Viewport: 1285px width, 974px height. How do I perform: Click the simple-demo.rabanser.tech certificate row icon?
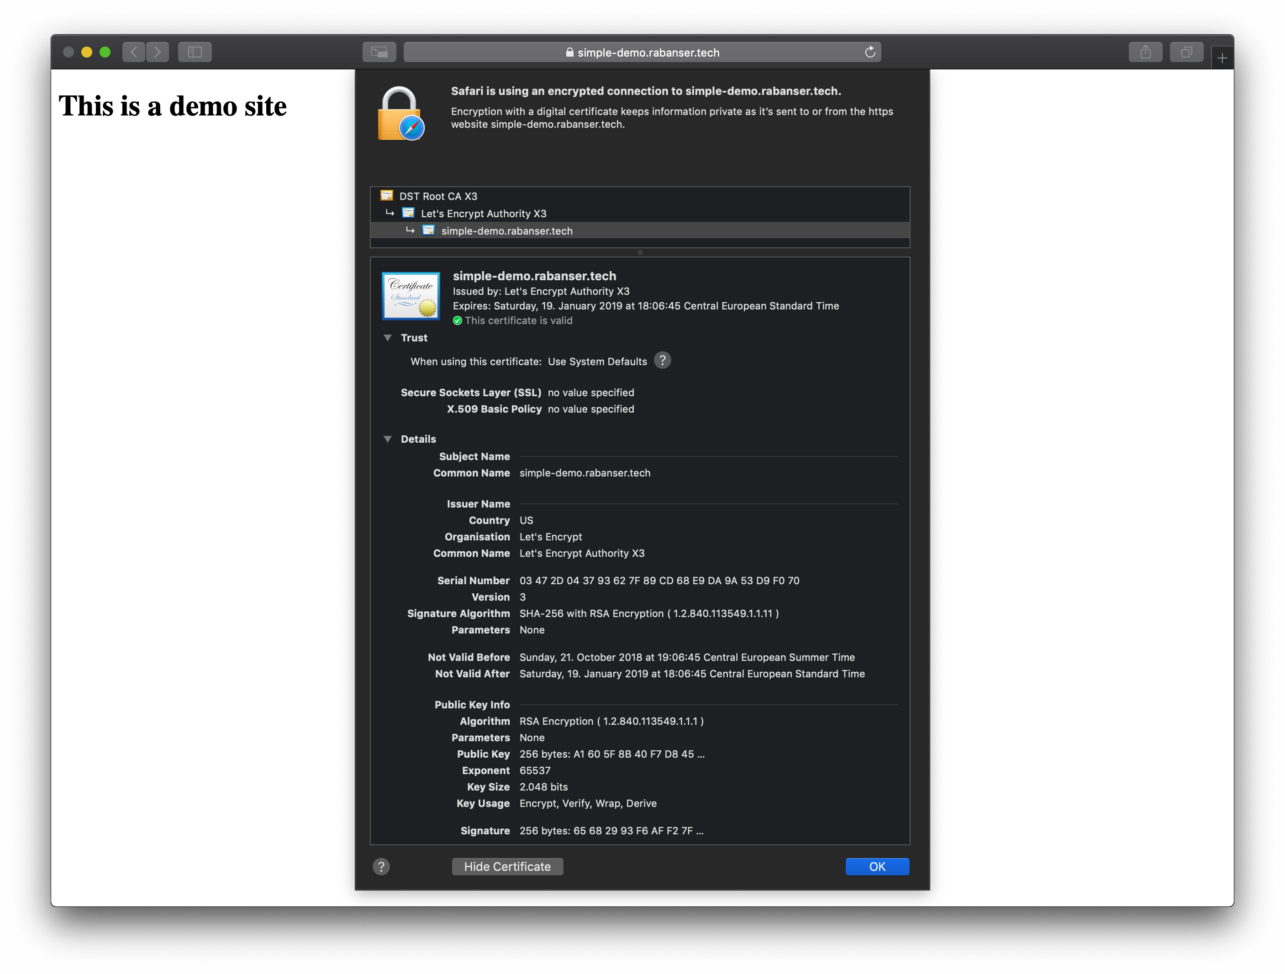point(429,230)
